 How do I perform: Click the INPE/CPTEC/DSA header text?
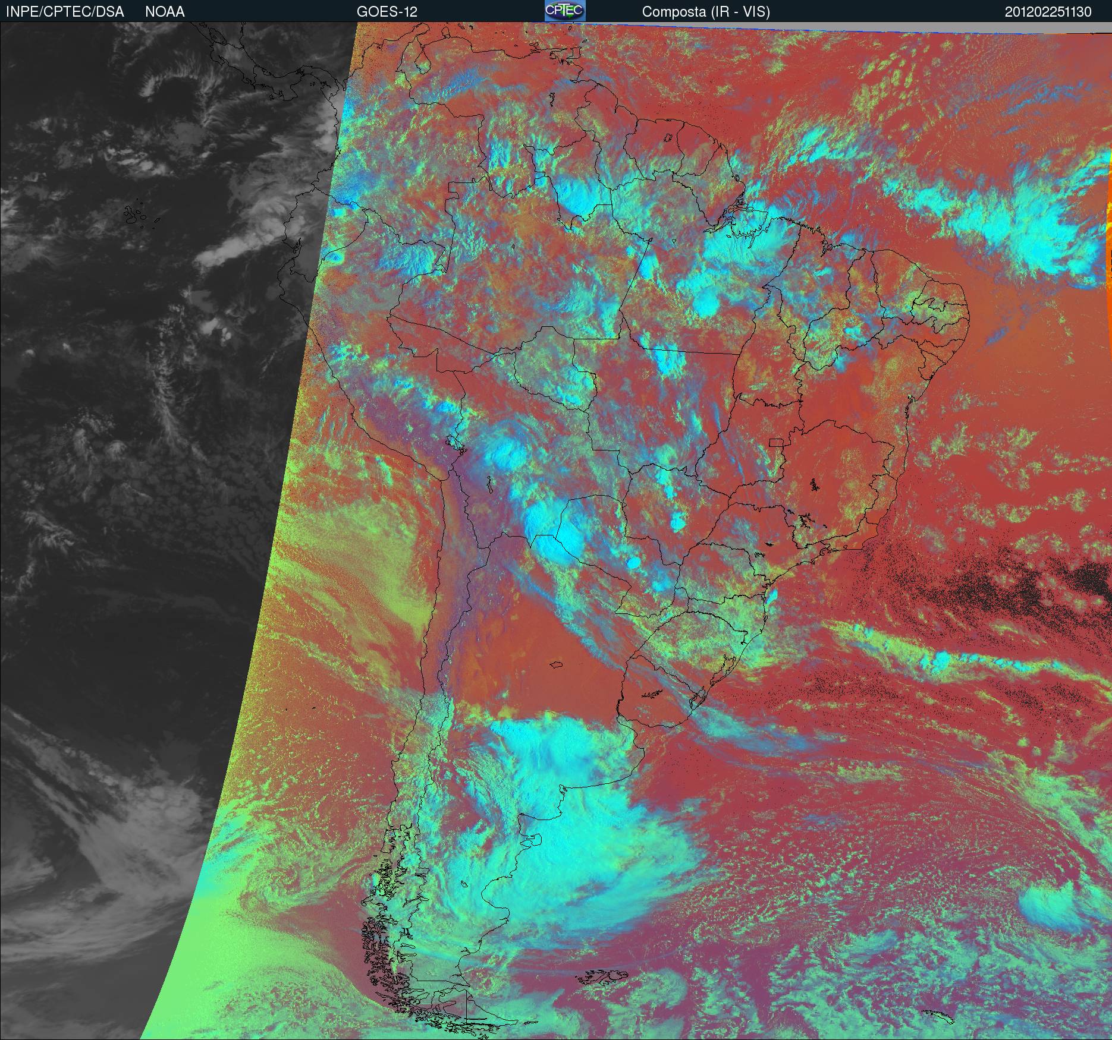65,12
